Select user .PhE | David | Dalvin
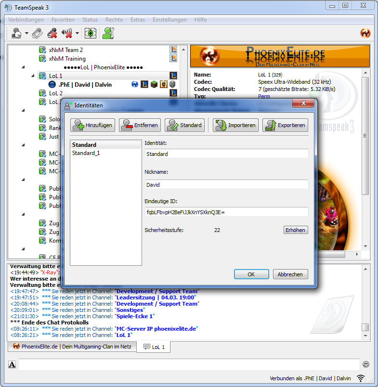 (x=85, y=85)
